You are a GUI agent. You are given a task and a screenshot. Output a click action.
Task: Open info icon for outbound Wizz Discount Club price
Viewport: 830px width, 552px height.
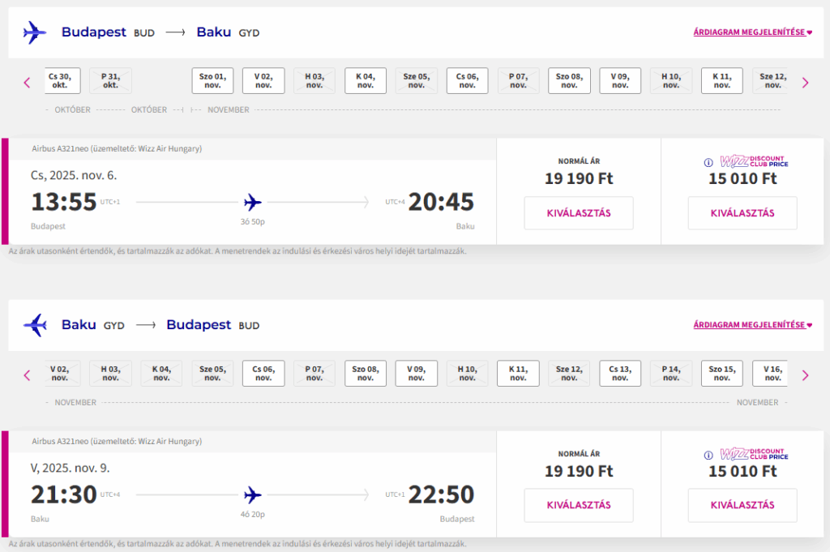(x=708, y=162)
